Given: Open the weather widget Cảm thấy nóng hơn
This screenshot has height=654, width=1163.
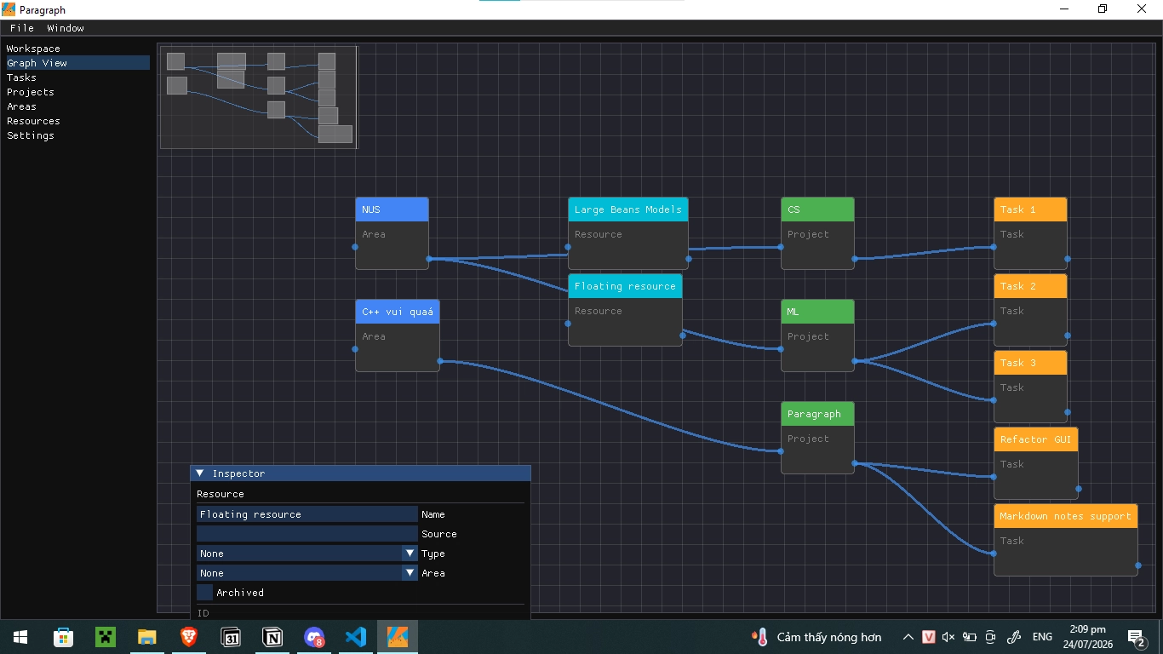Looking at the screenshot, I should coord(816,637).
